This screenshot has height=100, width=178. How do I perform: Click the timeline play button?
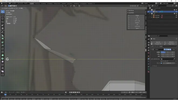pyautogui.click(x=75, y=92)
